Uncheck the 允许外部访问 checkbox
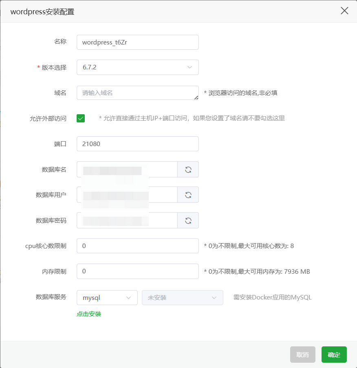 tap(80, 118)
